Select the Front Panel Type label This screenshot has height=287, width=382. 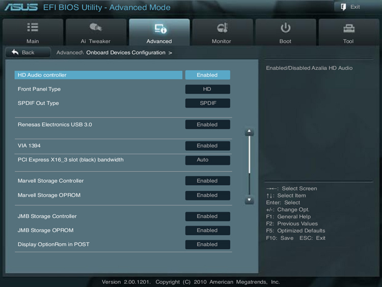tap(39, 89)
